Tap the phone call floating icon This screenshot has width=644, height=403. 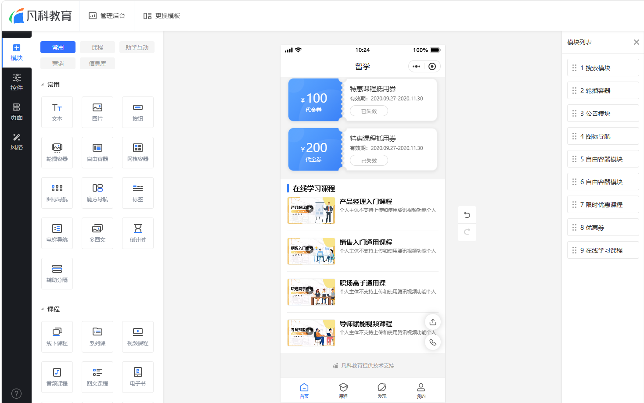(x=433, y=342)
